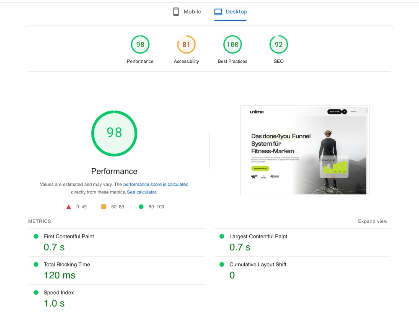Click the Best Practices category label
The image size is (419, 314).
(233, 62)
